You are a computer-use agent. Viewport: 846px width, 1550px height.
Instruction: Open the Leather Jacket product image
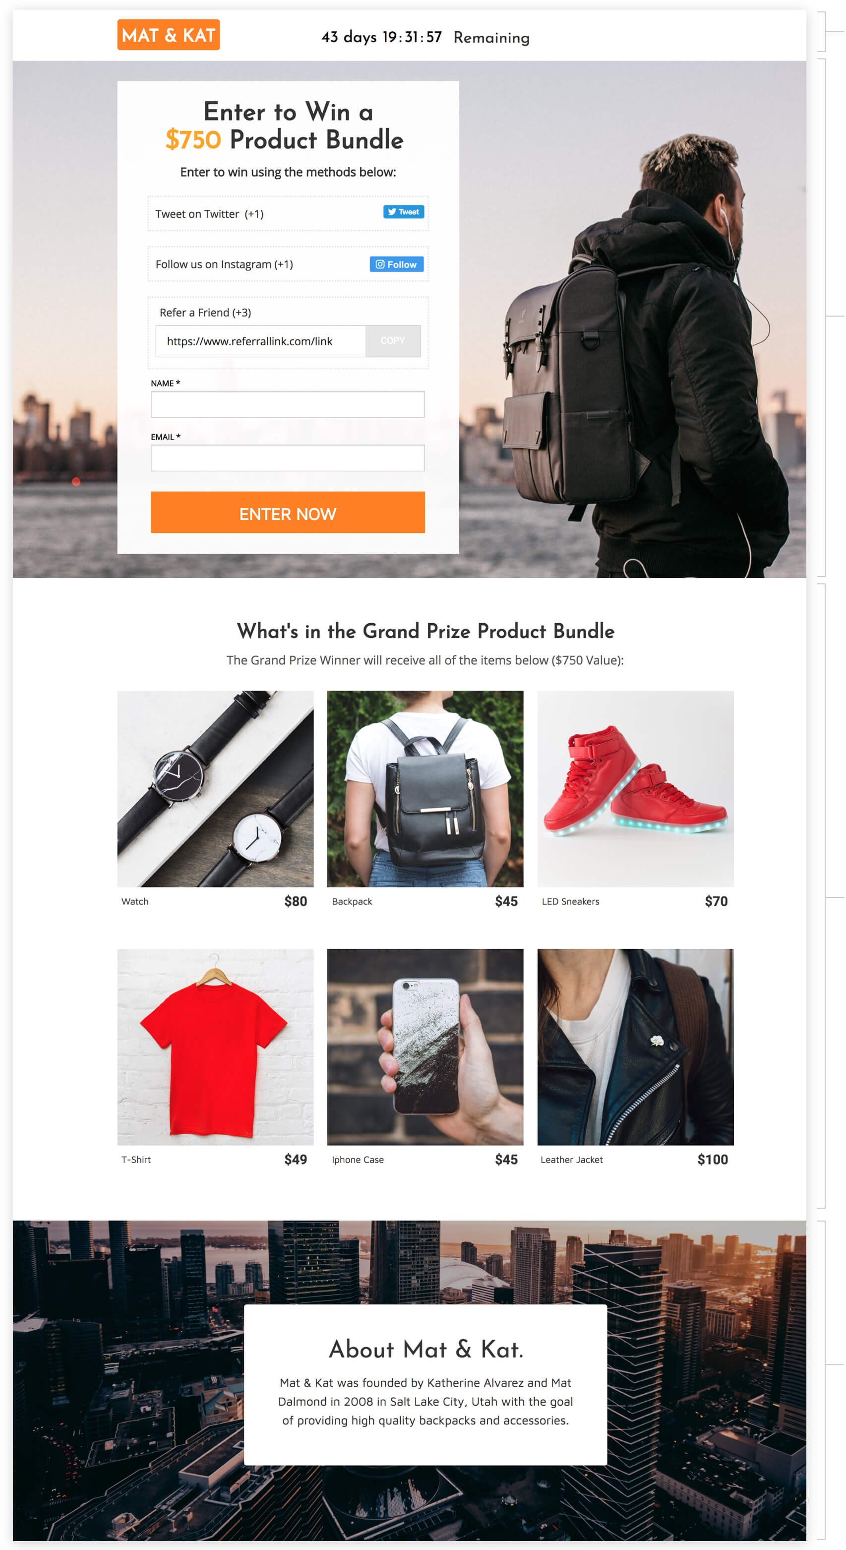click(x=636, y=1047)
